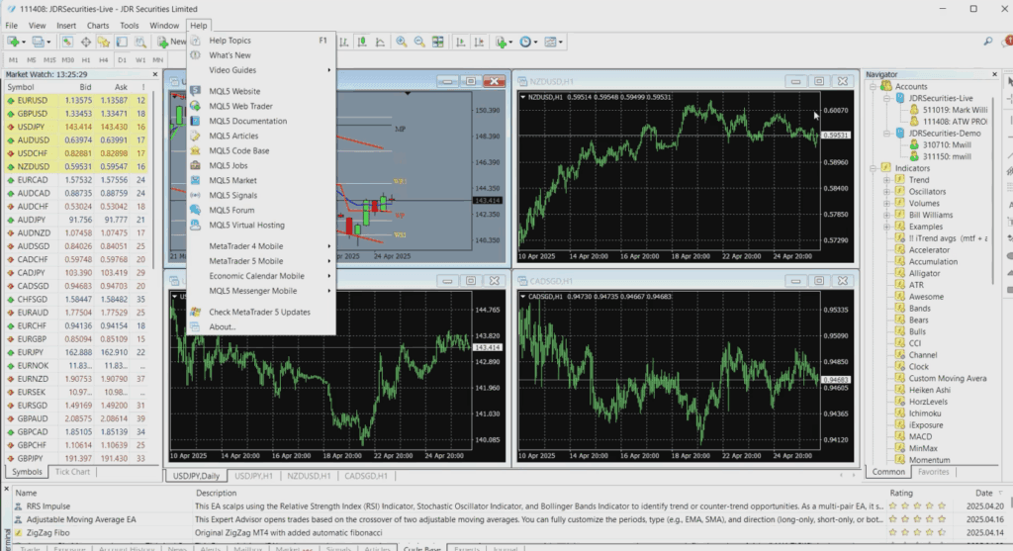This screenshot has width=1013, height=551.
Task: Expand the Trend indicators folder
Action: click(887, 180)
